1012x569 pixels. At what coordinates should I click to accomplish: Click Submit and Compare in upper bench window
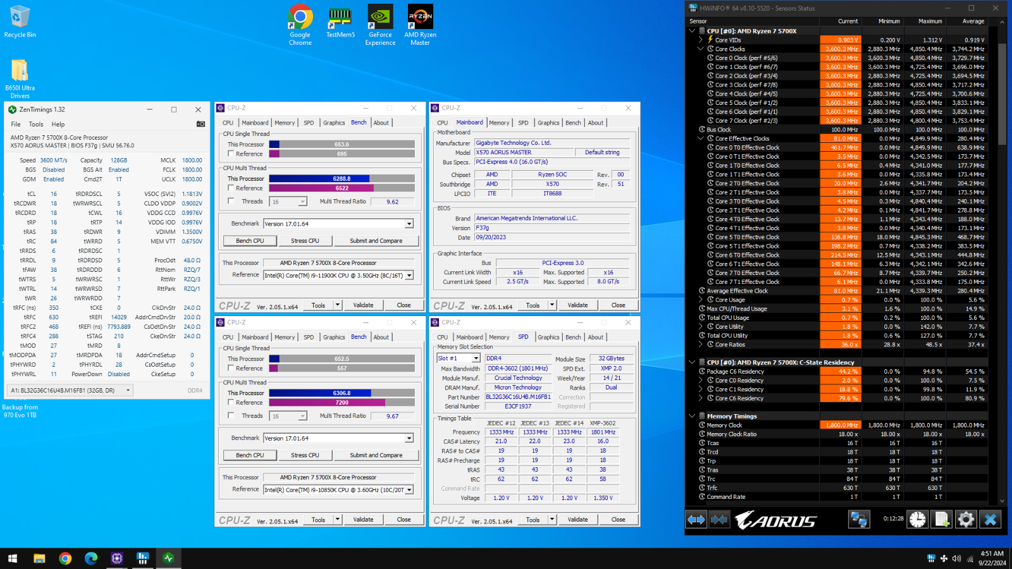[x=376, y=240]
